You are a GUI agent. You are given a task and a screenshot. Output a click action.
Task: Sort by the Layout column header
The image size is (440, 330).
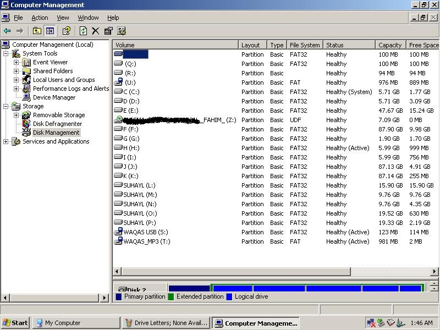(x=253, y=45)
